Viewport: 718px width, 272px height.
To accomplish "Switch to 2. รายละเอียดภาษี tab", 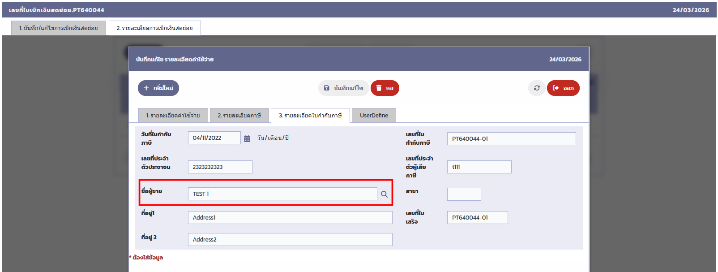I will [x=239, y=116].
